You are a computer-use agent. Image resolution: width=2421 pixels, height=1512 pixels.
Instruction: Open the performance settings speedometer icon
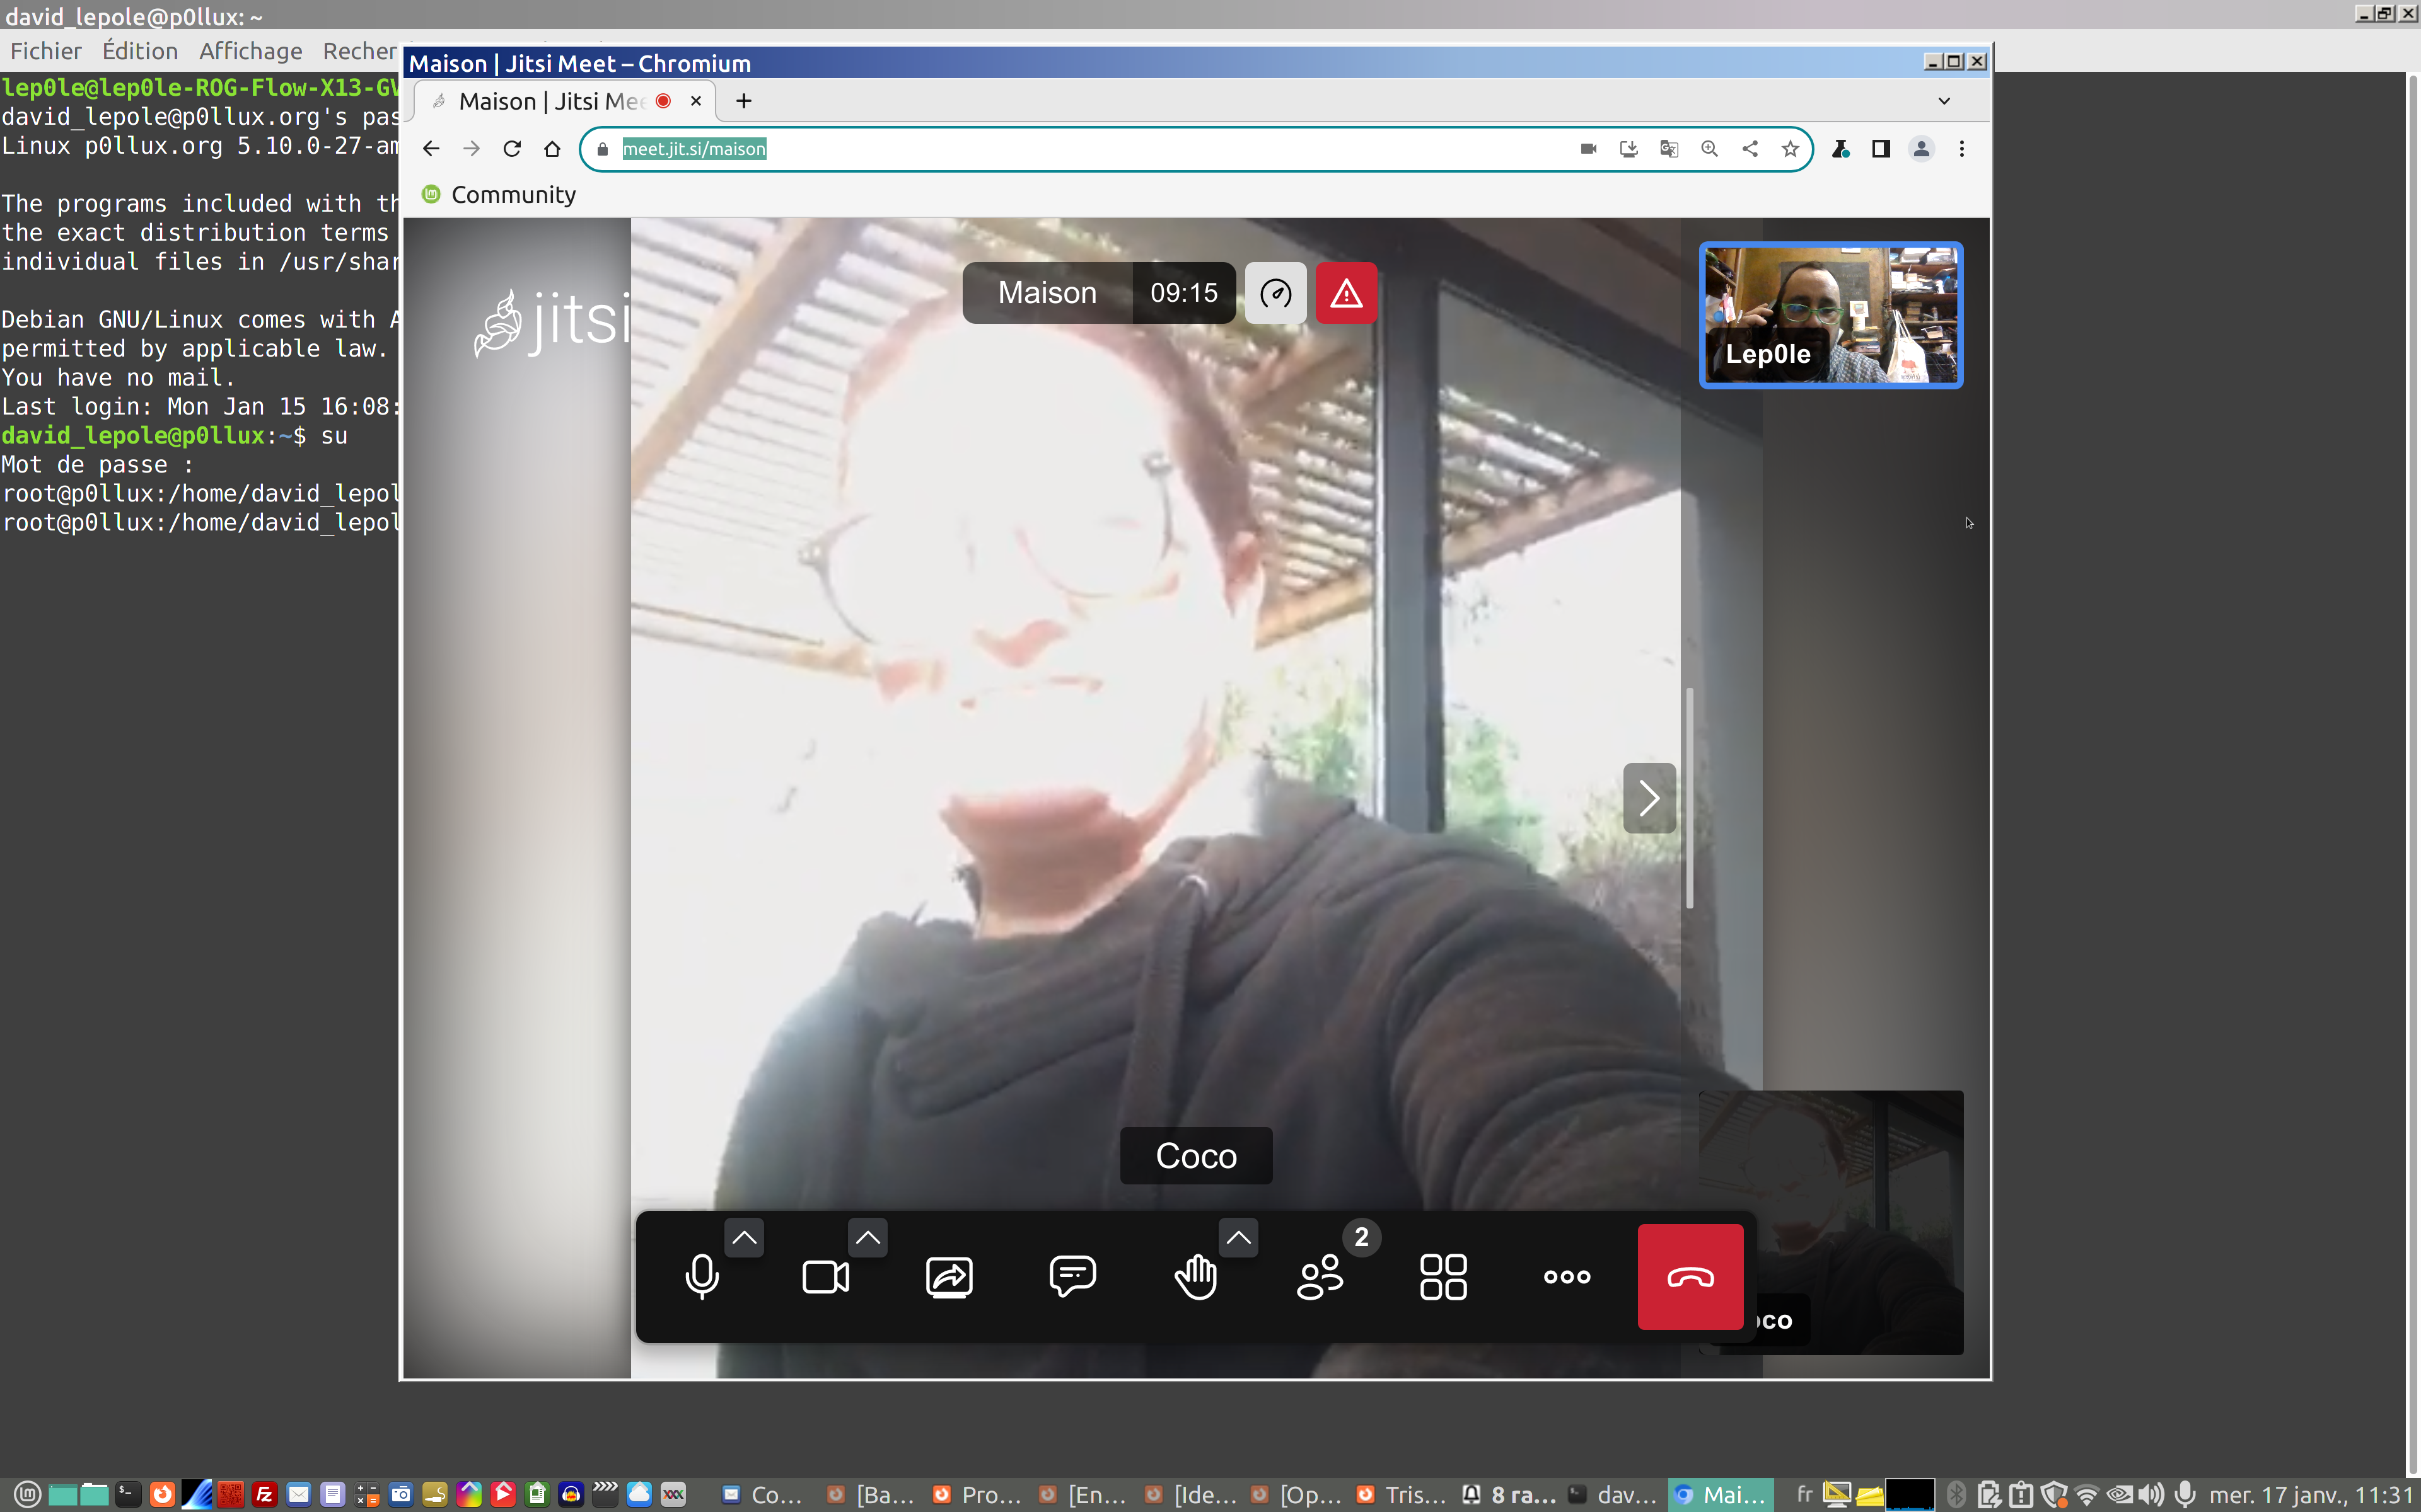tap(1275, 293)
